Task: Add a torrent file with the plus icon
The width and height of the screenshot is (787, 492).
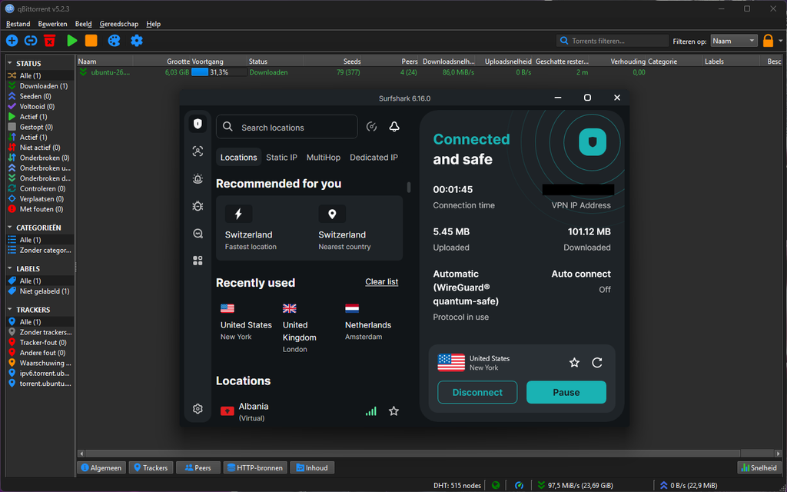Action: (x=12, y=41)
